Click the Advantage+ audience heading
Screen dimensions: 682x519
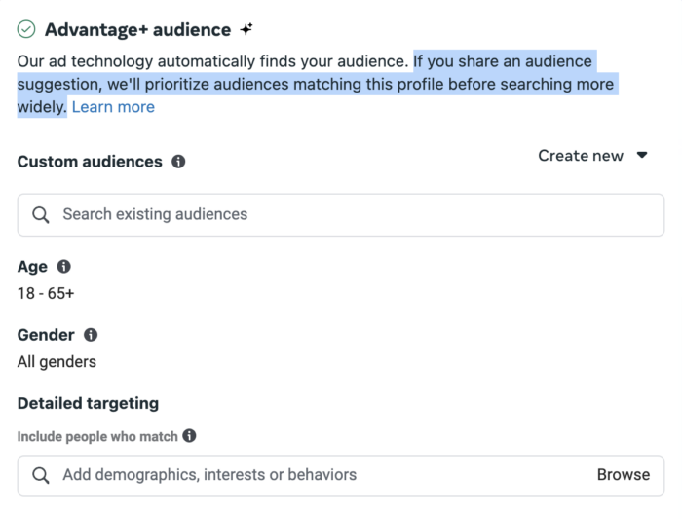pos(137,30)
